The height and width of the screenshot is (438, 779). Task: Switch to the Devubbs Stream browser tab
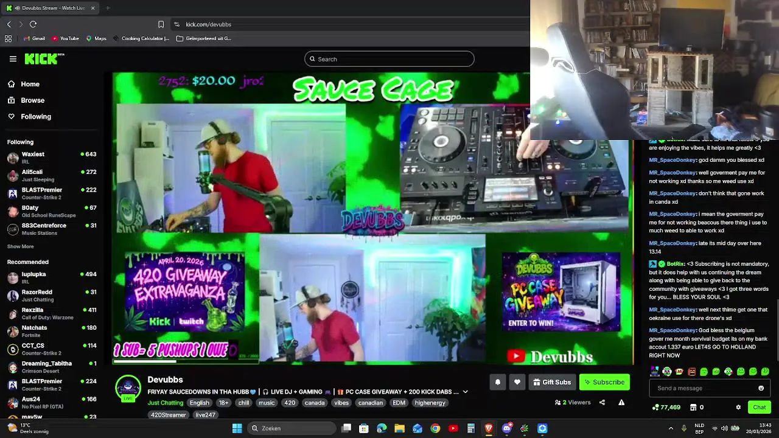tap(51, 8)
